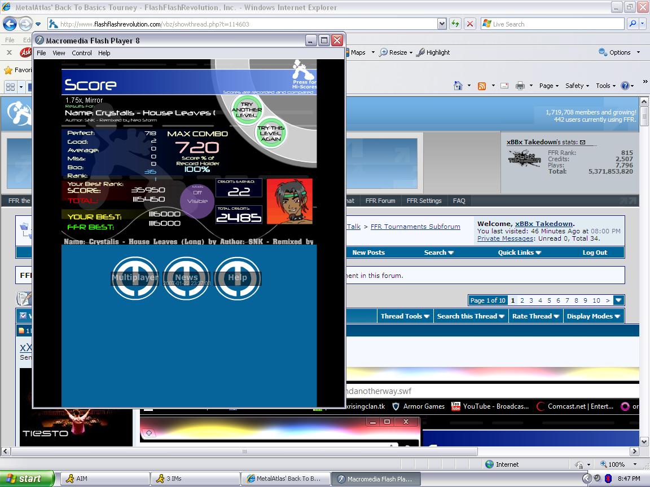Open Ask toolbar Options
The width and height of the screenshot is (650, 487).
(615, 52)
